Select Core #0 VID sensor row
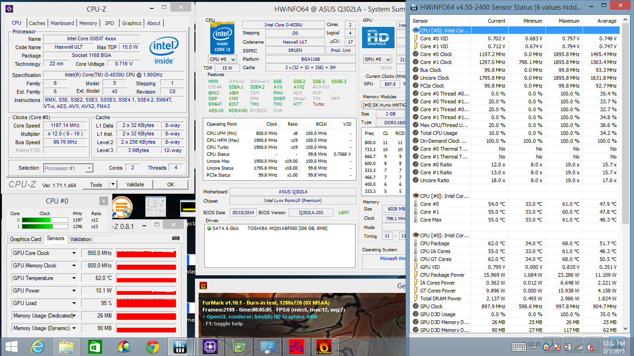 click(x=515, y=38)
